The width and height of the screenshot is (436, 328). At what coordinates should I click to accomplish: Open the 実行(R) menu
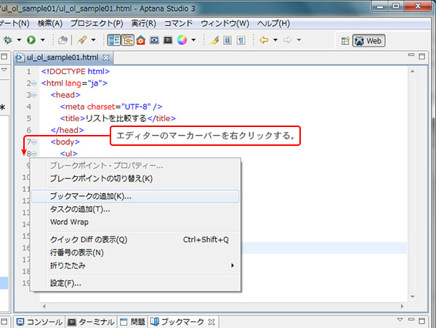tap(143, 23)
